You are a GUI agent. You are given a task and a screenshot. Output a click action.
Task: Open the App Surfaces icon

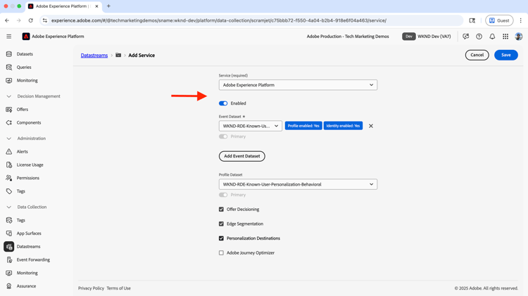(x=9, y=233)
